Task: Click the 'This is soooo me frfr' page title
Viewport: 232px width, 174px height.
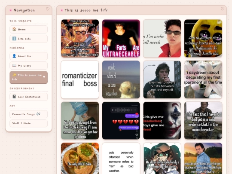Action: click(86, 10)
